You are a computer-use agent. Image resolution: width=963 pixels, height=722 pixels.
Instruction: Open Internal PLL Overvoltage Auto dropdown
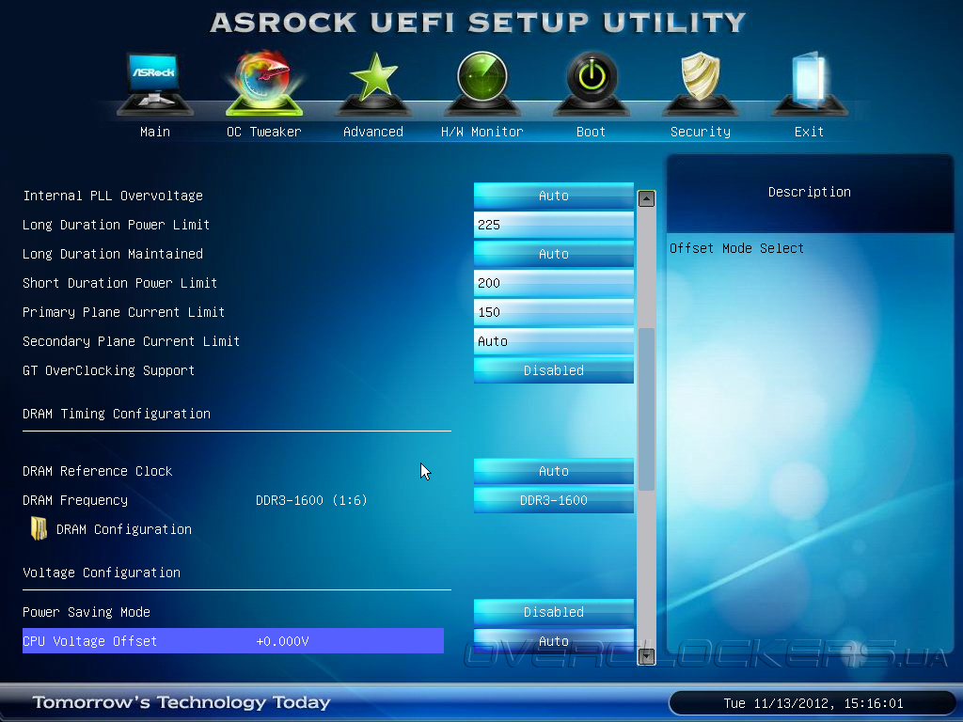coord(554,196)
